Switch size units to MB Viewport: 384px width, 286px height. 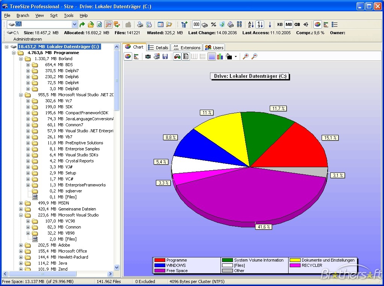click(x=289, y=24)
